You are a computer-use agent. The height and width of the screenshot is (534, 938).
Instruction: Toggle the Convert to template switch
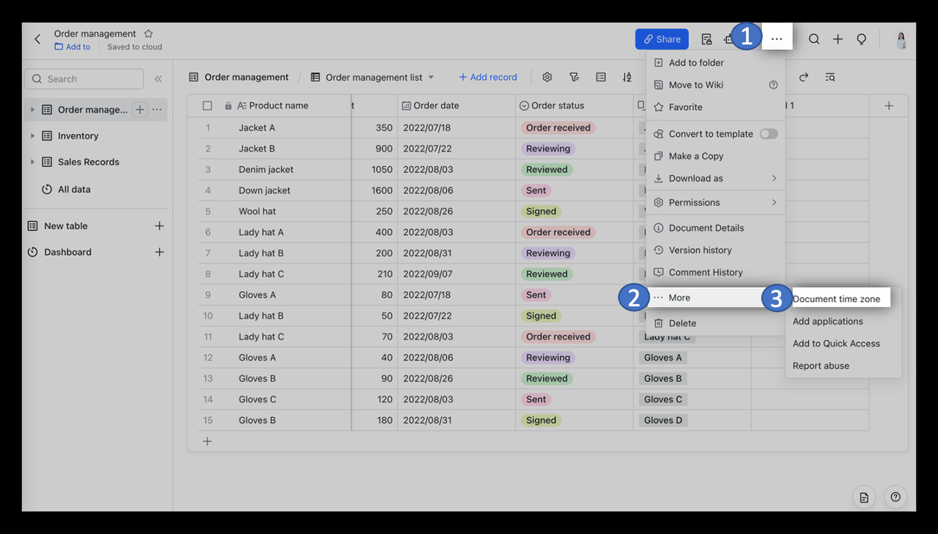click(768, 134)
